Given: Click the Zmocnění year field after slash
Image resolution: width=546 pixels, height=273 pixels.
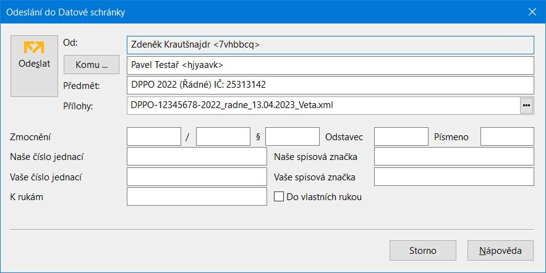Looking at the screenshot, I should click(223, 136).
